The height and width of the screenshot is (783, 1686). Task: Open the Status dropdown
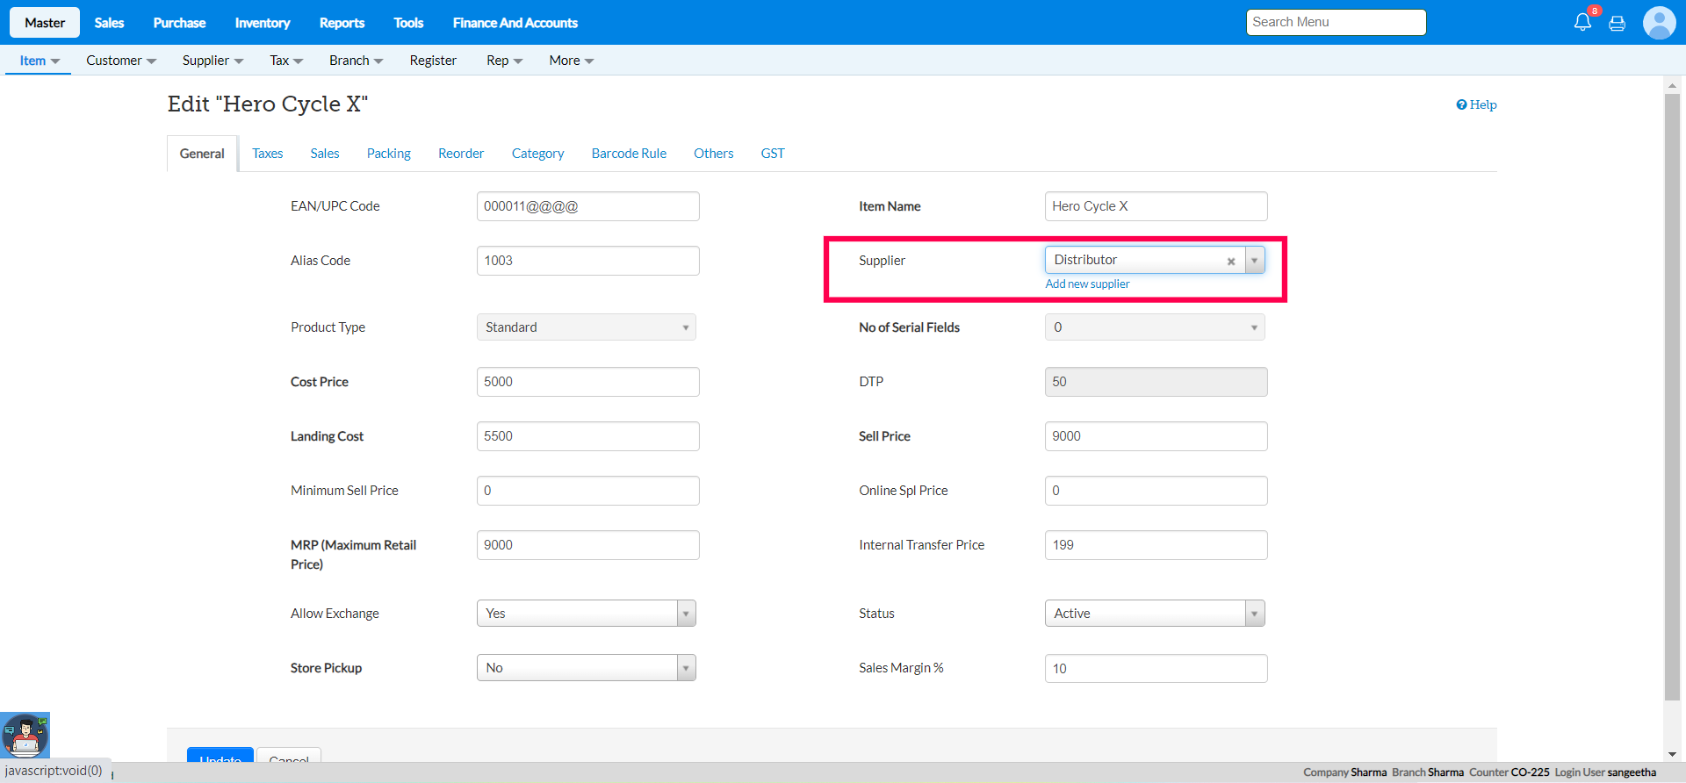coord(1154,614)
